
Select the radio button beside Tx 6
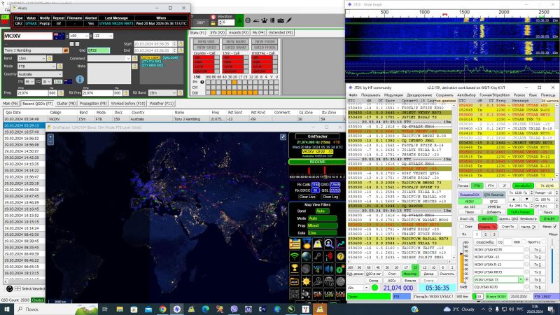527,287
